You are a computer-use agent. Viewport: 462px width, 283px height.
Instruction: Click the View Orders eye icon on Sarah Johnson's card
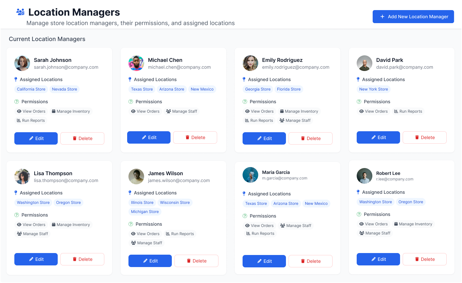tap(20, 111)
